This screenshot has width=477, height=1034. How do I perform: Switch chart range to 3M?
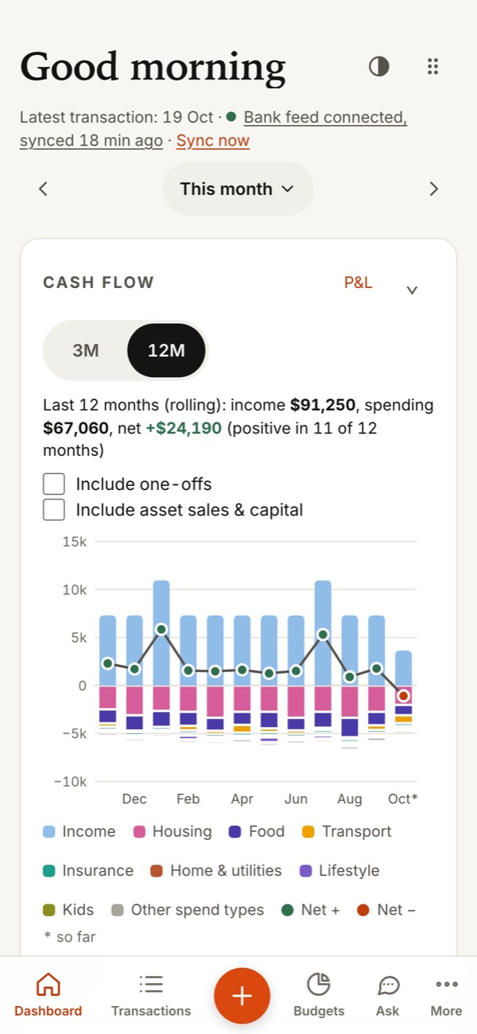[86, 350]
